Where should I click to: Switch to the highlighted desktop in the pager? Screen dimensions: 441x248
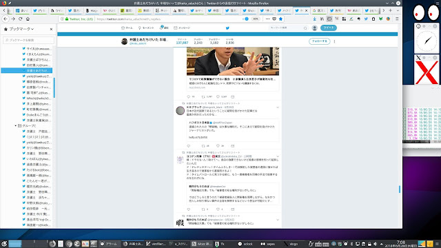click(15, 244)
